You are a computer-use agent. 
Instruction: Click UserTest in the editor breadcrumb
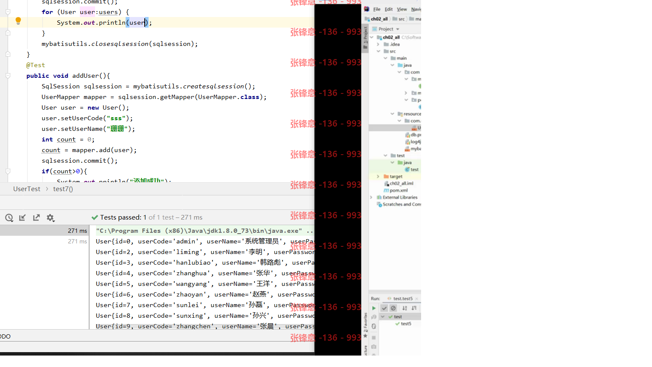coord(27,189)
